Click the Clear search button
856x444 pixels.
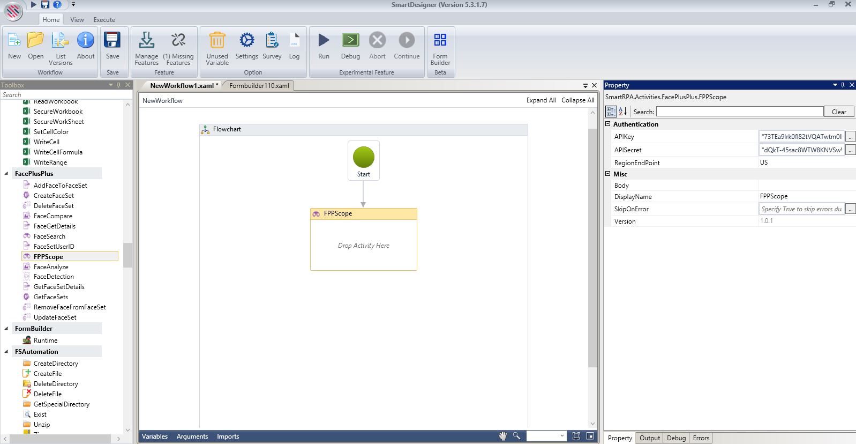click(838, 112)
